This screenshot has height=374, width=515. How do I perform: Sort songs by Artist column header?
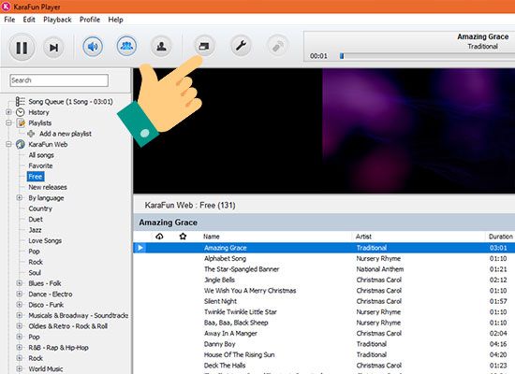coord(363,237)
